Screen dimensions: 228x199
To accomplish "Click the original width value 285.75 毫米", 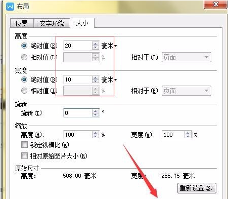I will coord(178,176).
